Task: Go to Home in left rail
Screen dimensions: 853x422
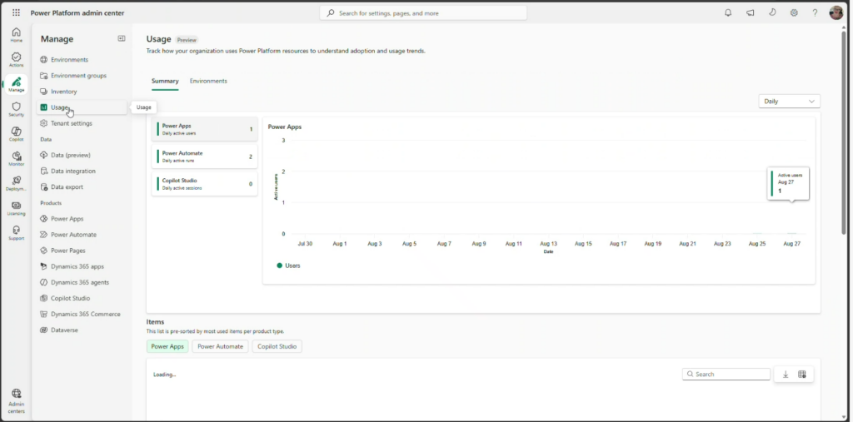Action: pos(17,35)
